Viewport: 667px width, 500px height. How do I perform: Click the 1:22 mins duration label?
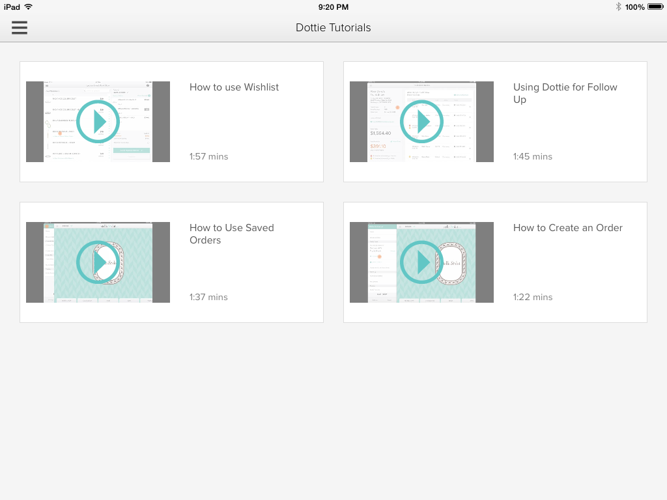point(533,297)
